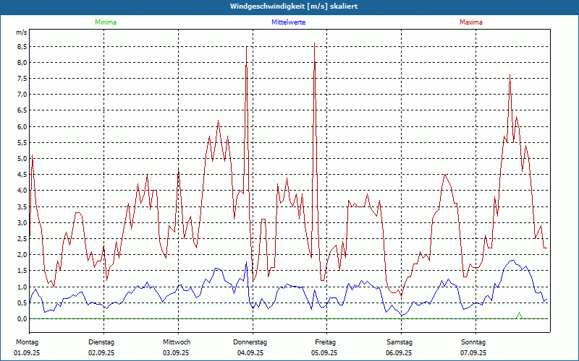
Task: Click the date 07.09.25
Action: pyautogui.click(x=473, y=353)
